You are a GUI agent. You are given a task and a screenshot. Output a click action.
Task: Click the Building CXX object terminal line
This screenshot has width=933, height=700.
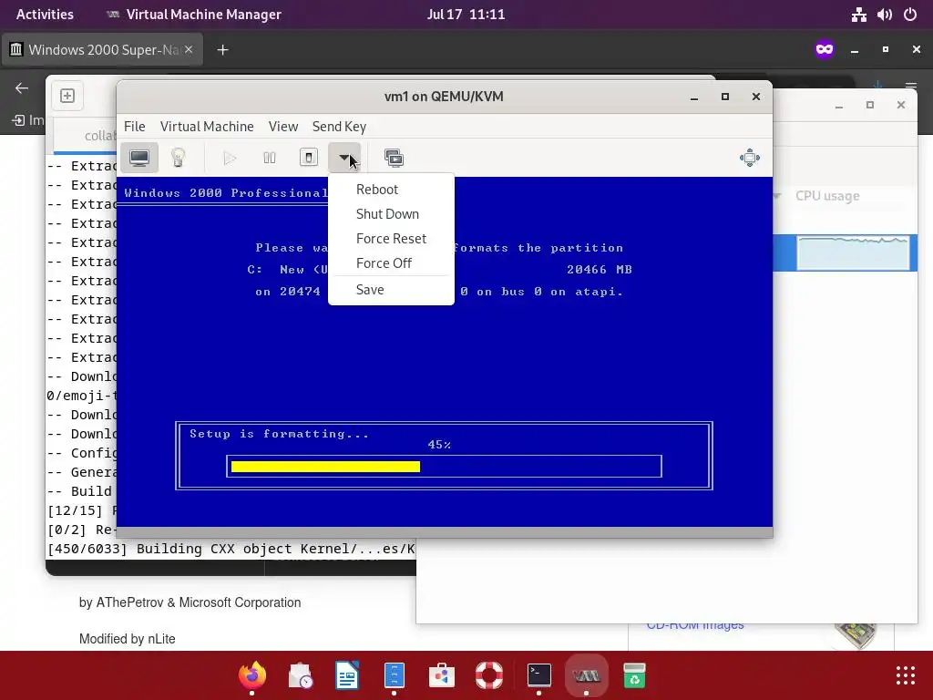(x=231, y=549)
